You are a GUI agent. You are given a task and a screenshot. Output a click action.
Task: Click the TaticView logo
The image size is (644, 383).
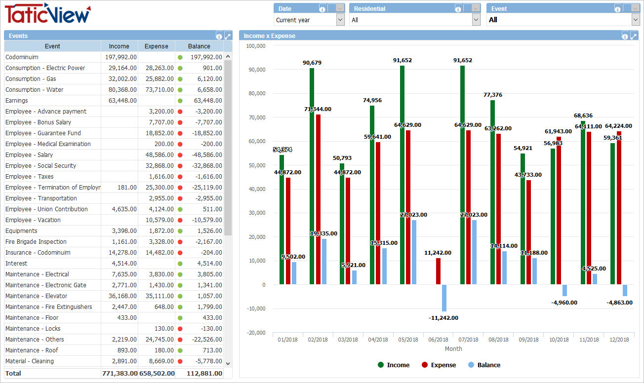click(x=48, y=14)
